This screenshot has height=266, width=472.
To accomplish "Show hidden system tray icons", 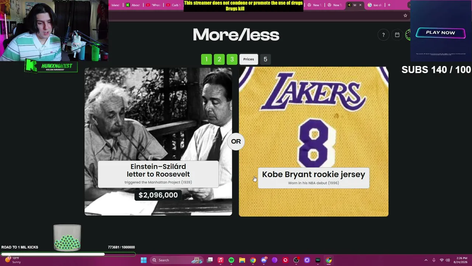I will pyautogui.click(x=426, y=260).
